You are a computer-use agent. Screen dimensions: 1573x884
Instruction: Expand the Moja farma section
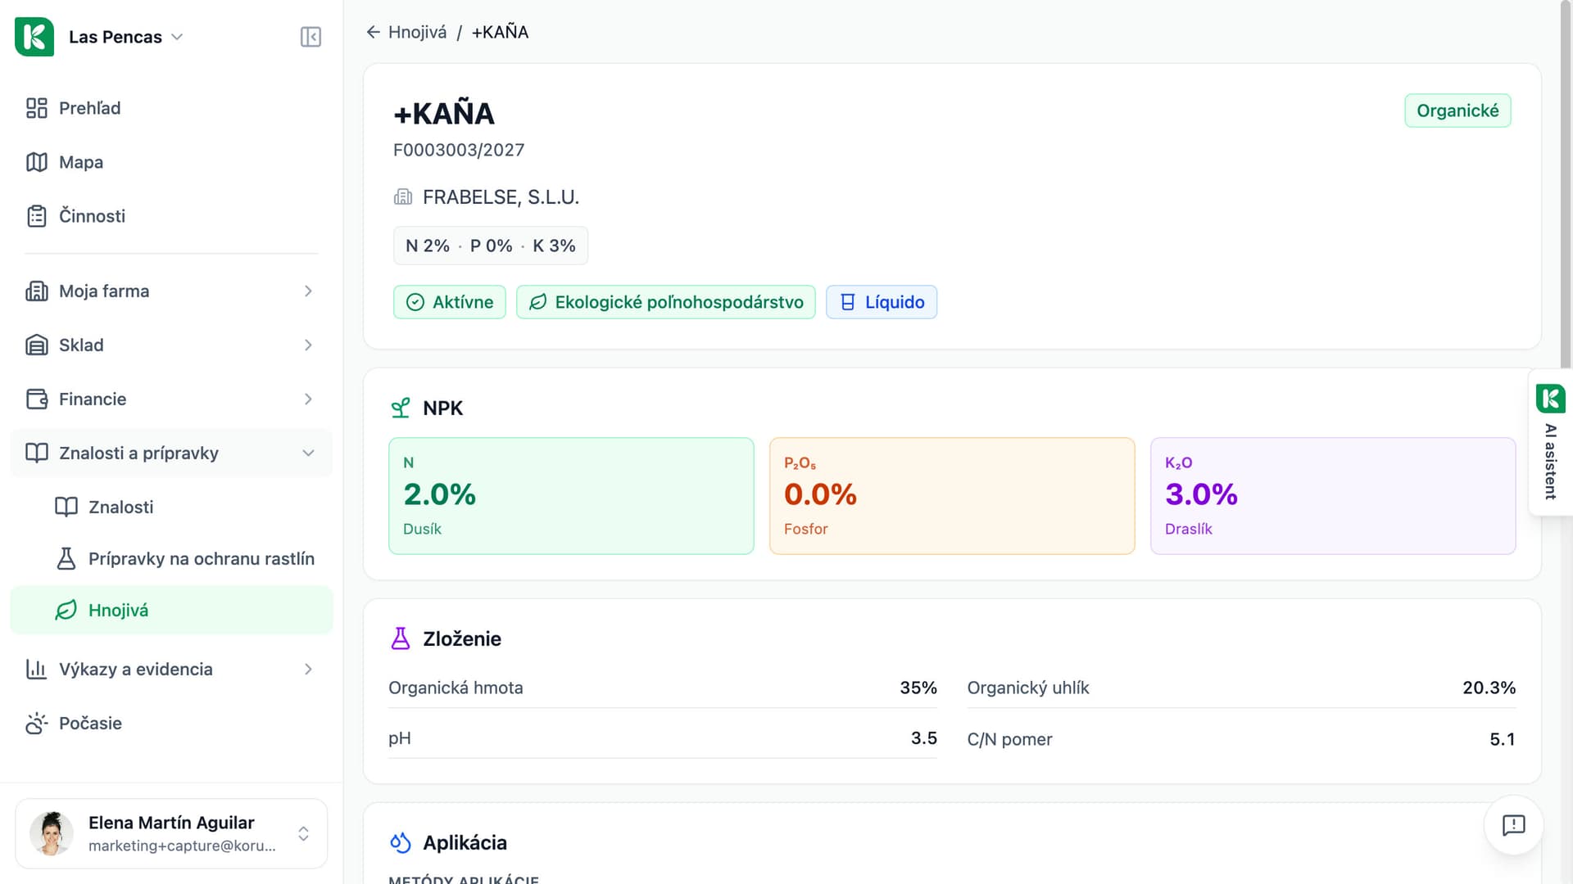[x=171, y=291]
